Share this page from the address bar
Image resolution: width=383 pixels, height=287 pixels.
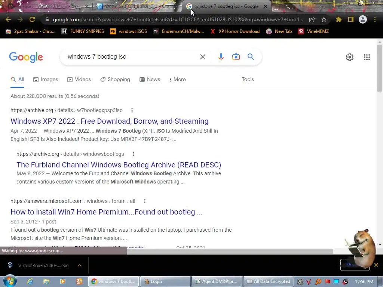[312, 19]
